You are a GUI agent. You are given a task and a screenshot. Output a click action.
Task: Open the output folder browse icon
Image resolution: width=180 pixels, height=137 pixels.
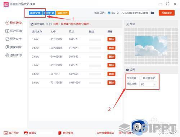point(152,13)
